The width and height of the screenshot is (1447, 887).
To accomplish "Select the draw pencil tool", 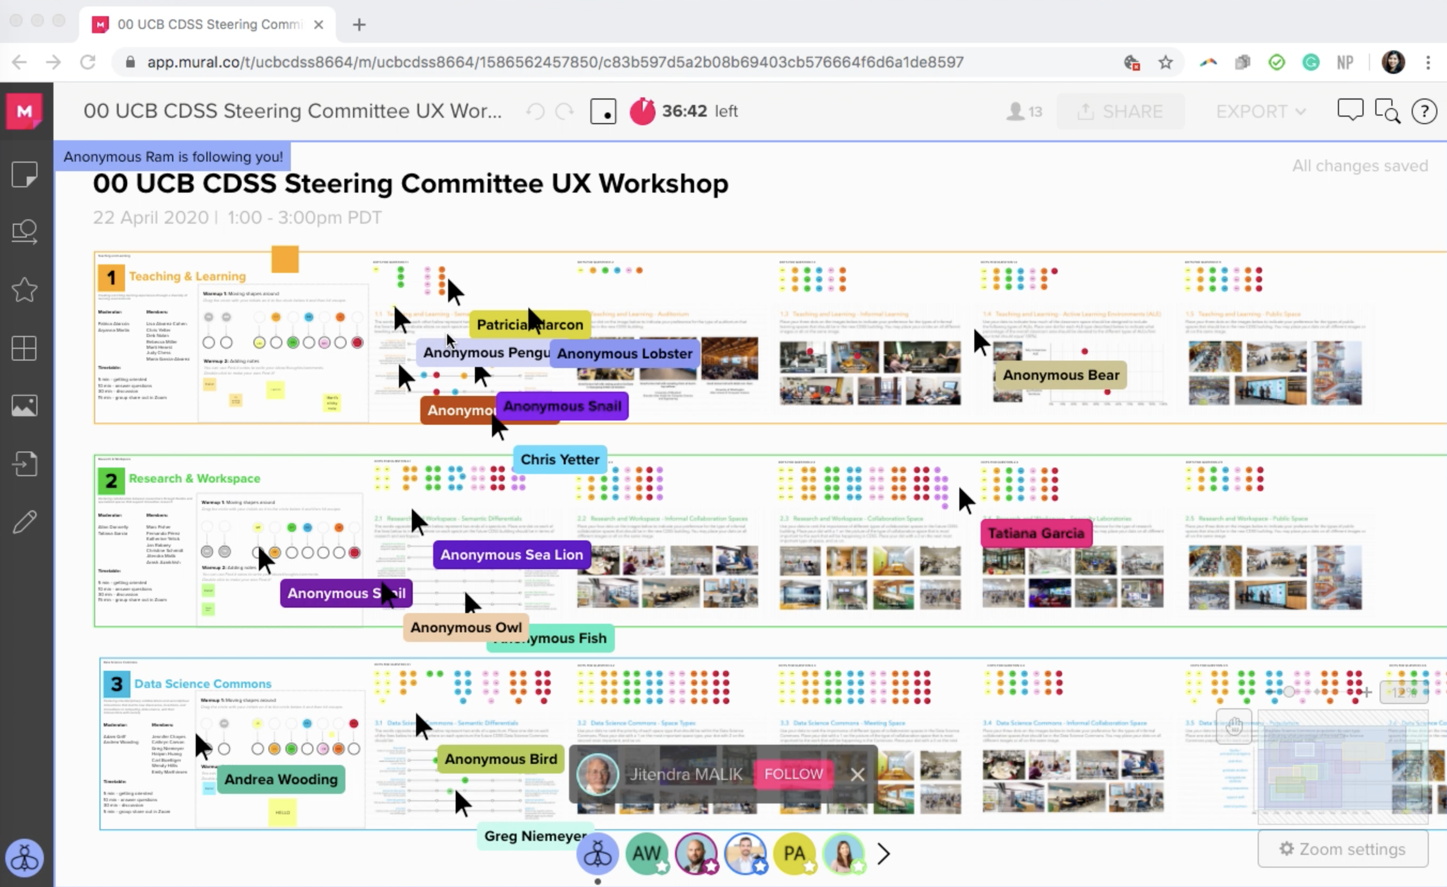I will pyautogui.click(x=25, y=522).
